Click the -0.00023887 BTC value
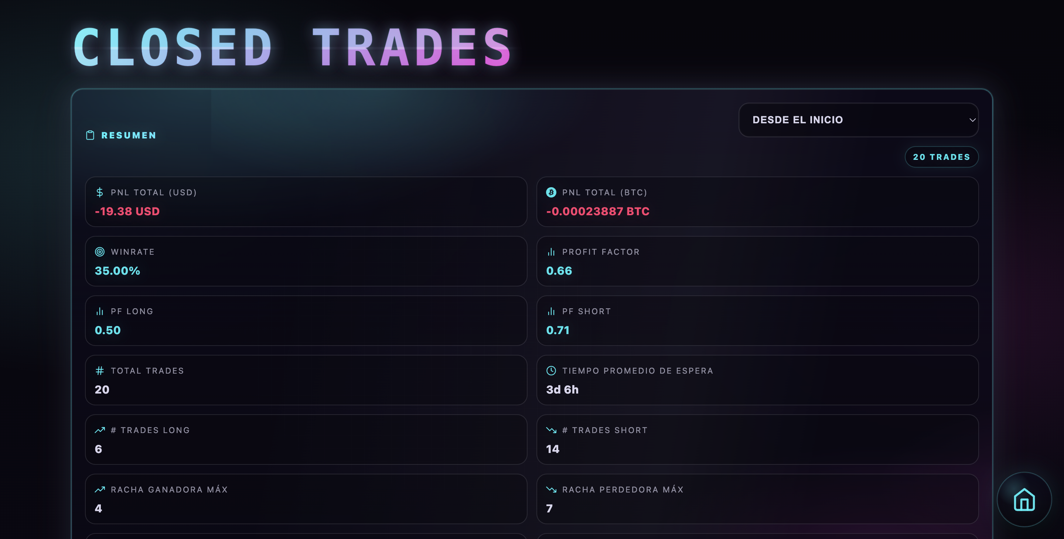Screen dimensions: 1064x539 [x=598, y=211]
